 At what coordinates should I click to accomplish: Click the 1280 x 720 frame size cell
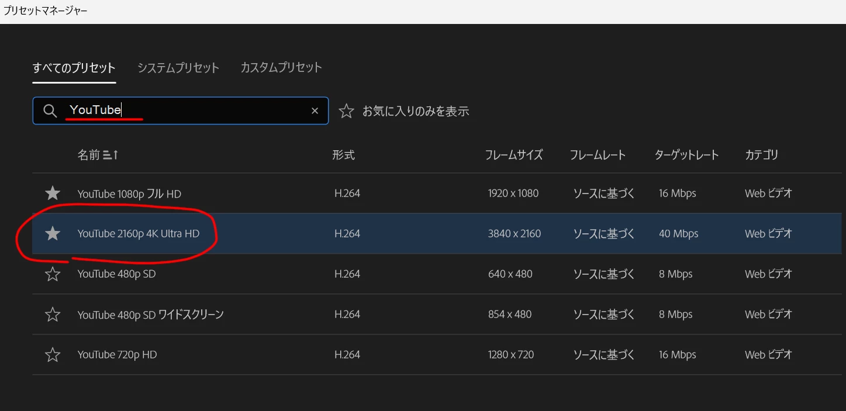511,354
